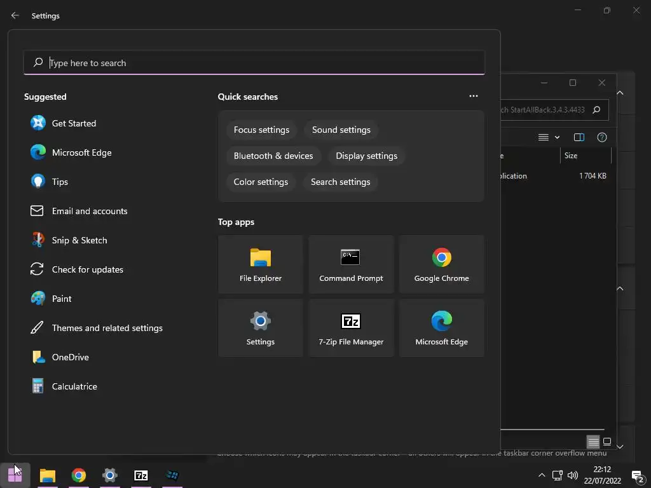Open 7-Zip File Manager tile

point(351,328)
